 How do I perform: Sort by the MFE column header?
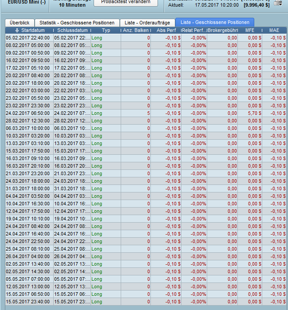(x=250, y=31)
